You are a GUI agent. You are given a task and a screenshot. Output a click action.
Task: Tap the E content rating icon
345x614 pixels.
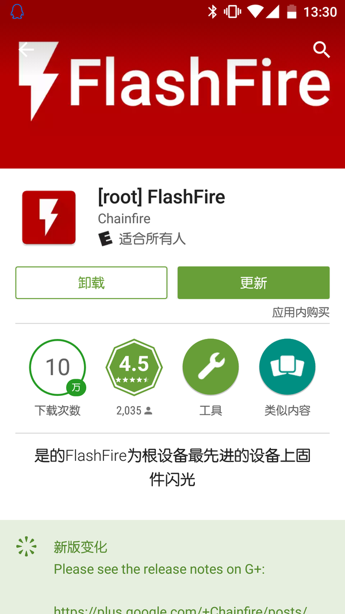pyautogui.click(x=105, y=238)
